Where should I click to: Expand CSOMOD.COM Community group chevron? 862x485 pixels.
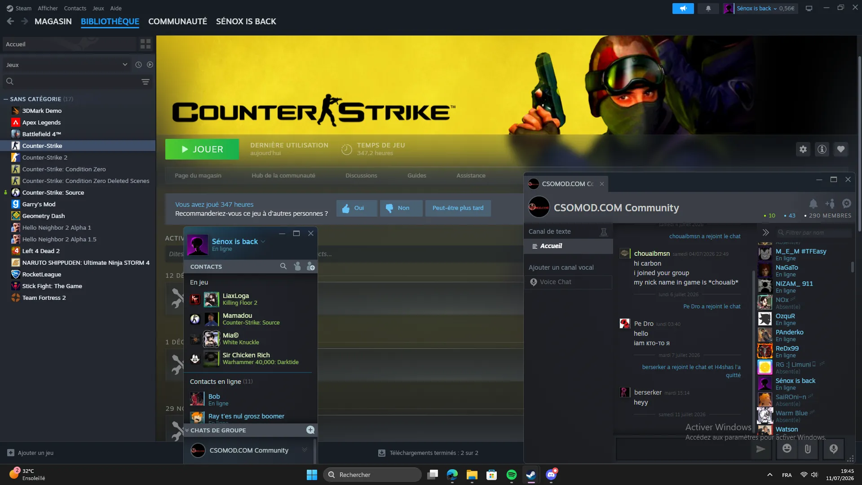pos(305,449)
